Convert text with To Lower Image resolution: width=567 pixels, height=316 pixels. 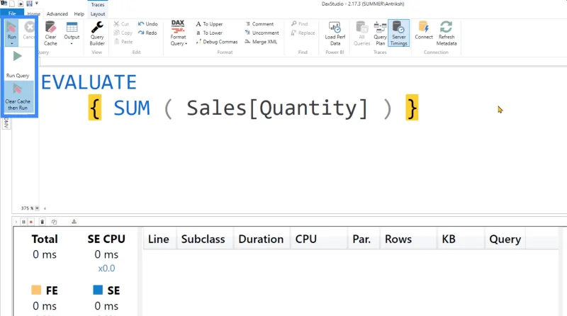tap(209, 33)
